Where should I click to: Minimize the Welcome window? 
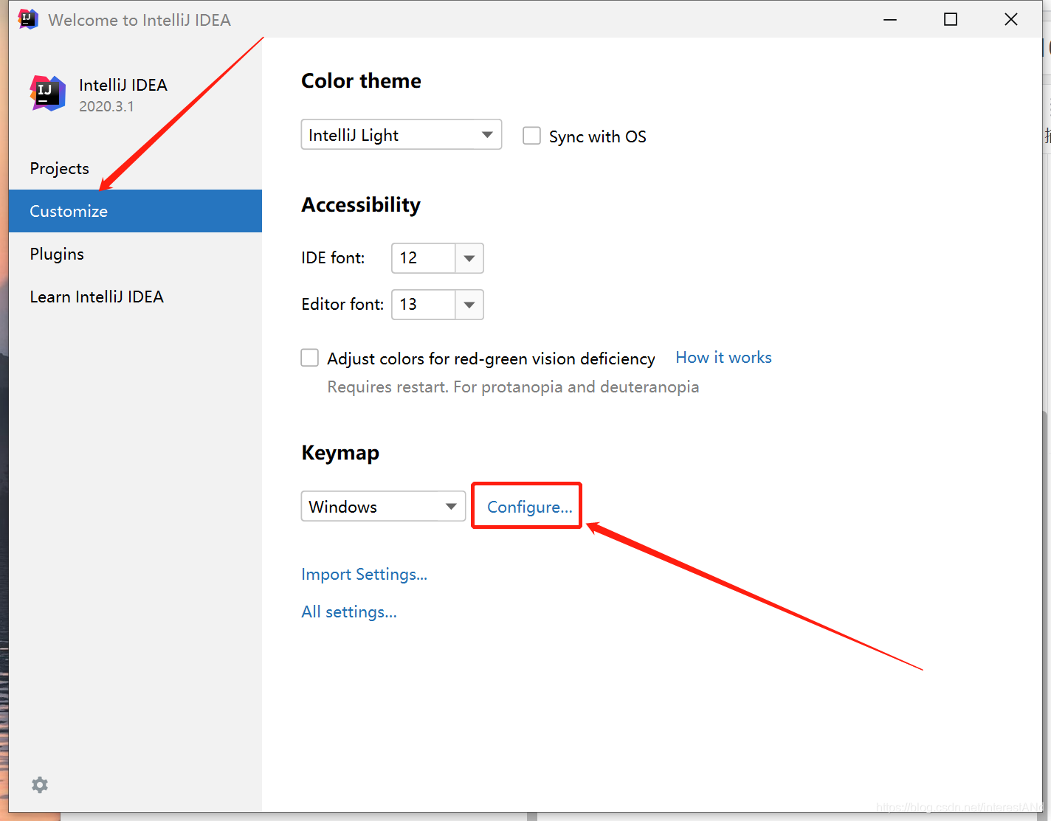pyautogui.click(x=890, y=19)
